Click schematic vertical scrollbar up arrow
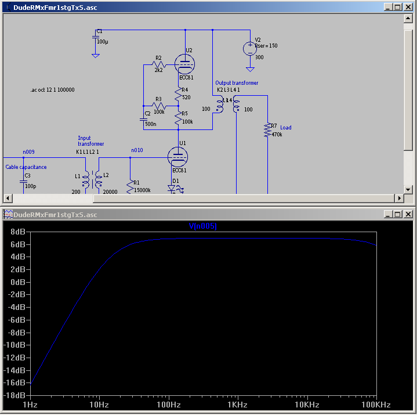The image size is (417, 415). coord(408,19)
